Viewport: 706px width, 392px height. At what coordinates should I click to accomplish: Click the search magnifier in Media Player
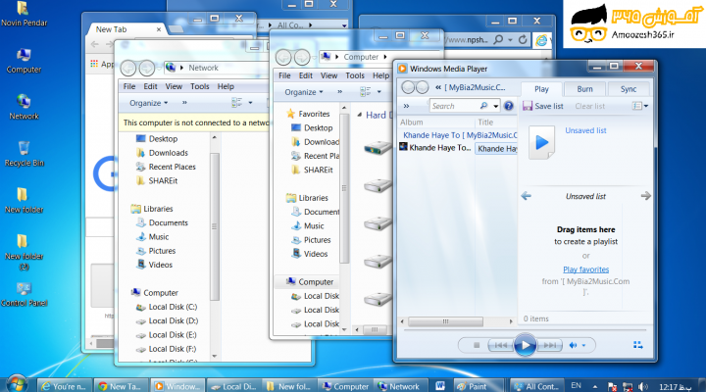[483, 106]
